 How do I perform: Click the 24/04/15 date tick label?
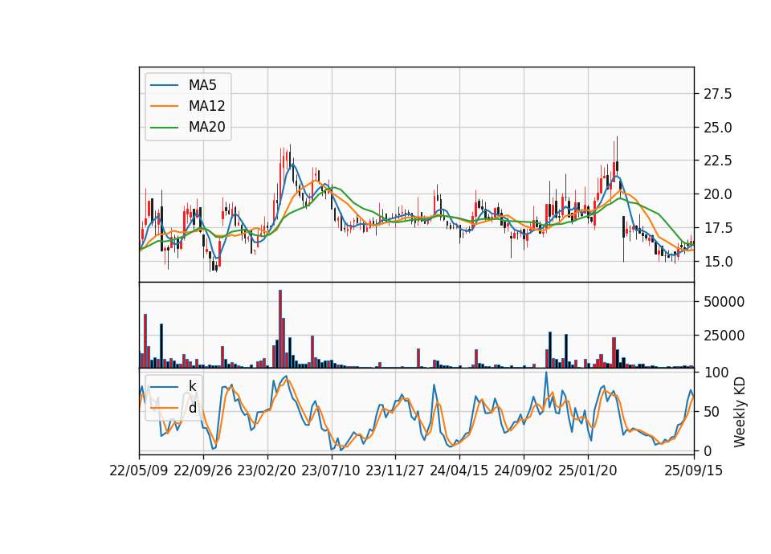pos(459,470)
